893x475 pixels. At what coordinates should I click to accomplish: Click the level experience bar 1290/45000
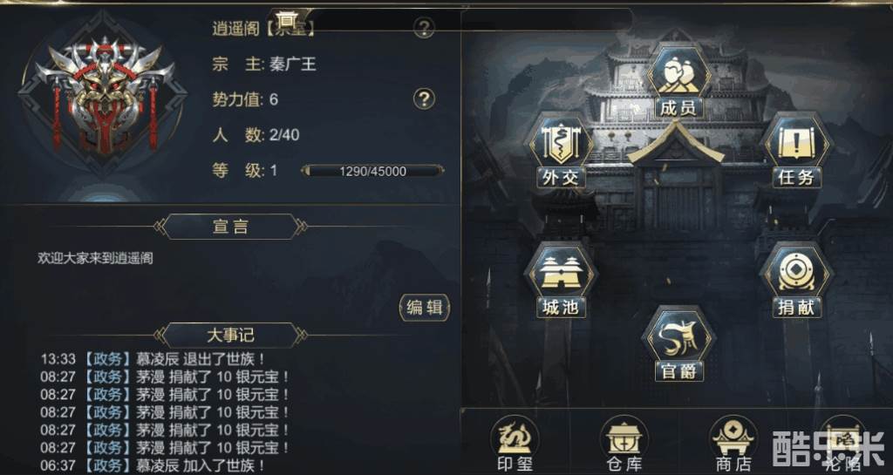point(372,171)
